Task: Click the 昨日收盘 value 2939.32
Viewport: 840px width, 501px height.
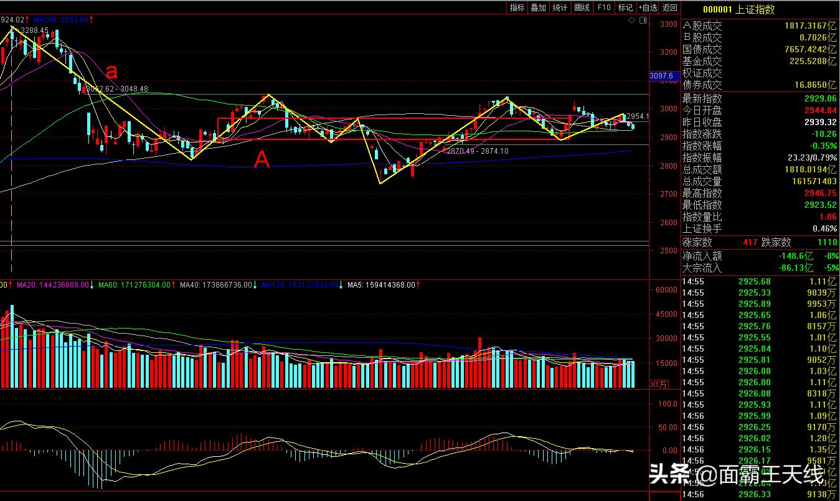Action: (x=821, y=122)
